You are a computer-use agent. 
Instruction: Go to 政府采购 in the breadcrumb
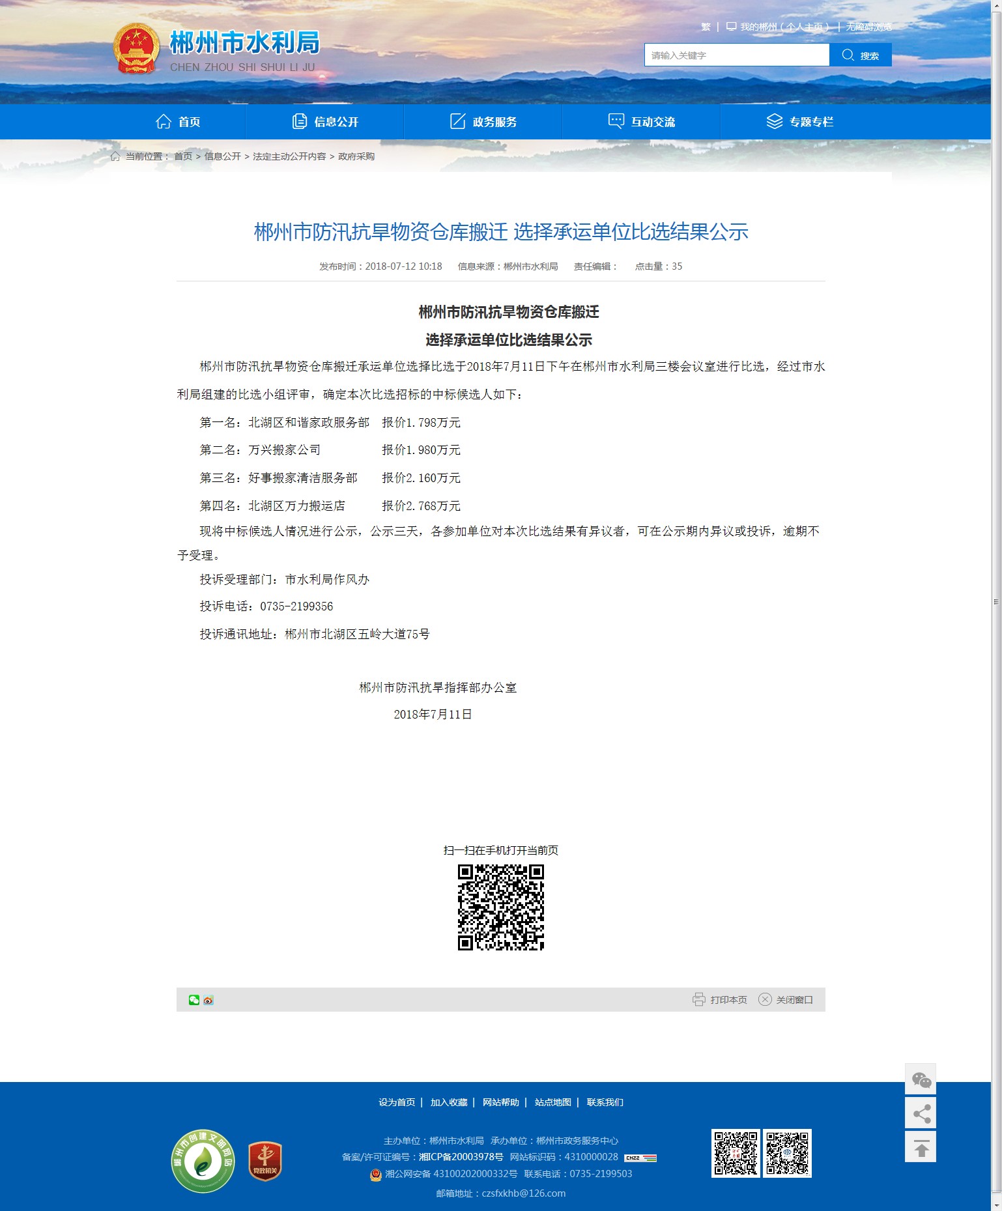coord(356,156)
